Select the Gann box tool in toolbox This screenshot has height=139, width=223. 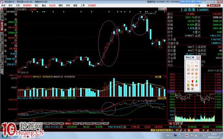pos(188,74)
